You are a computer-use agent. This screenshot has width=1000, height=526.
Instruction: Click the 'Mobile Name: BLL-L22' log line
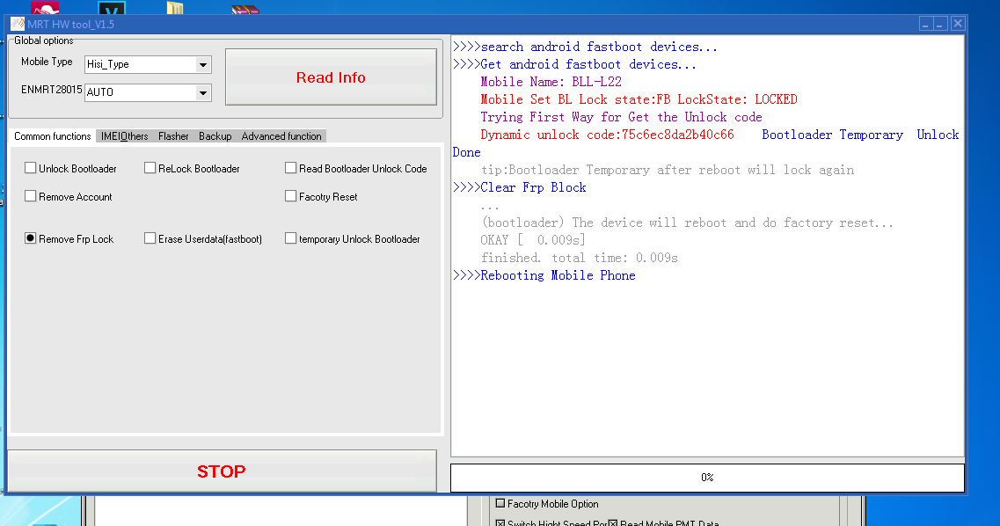tap(551, 82)
